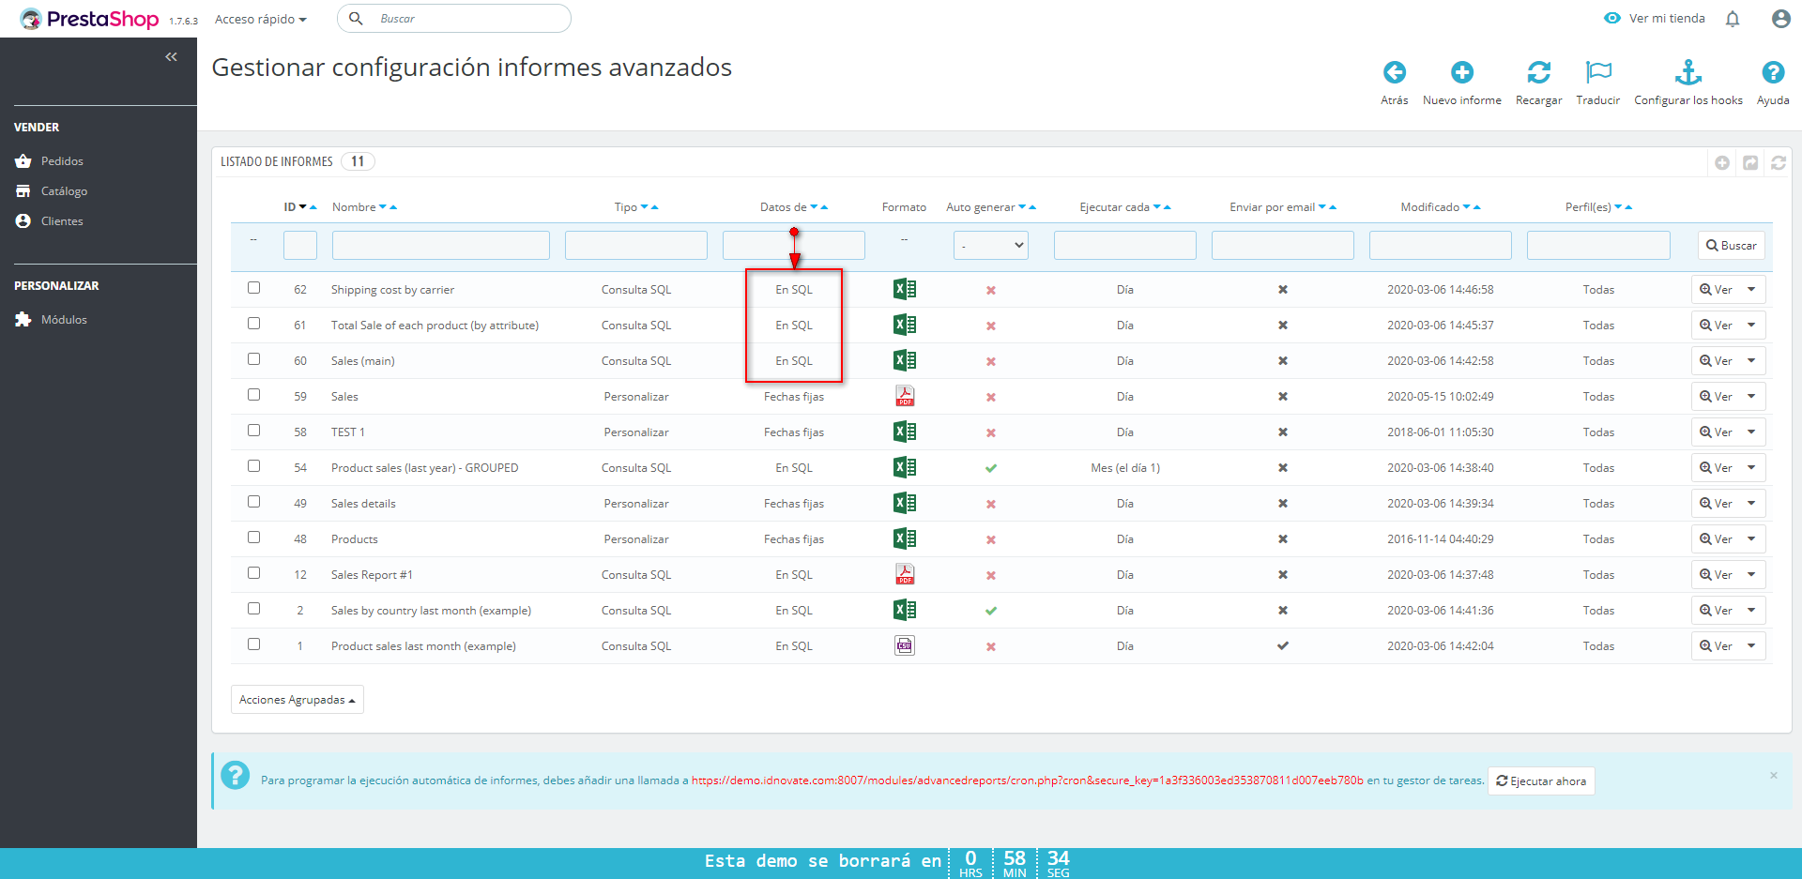This screenshot has height=879, width=1802.
Task: Click the Nombre filter input field
Action: 440,246
